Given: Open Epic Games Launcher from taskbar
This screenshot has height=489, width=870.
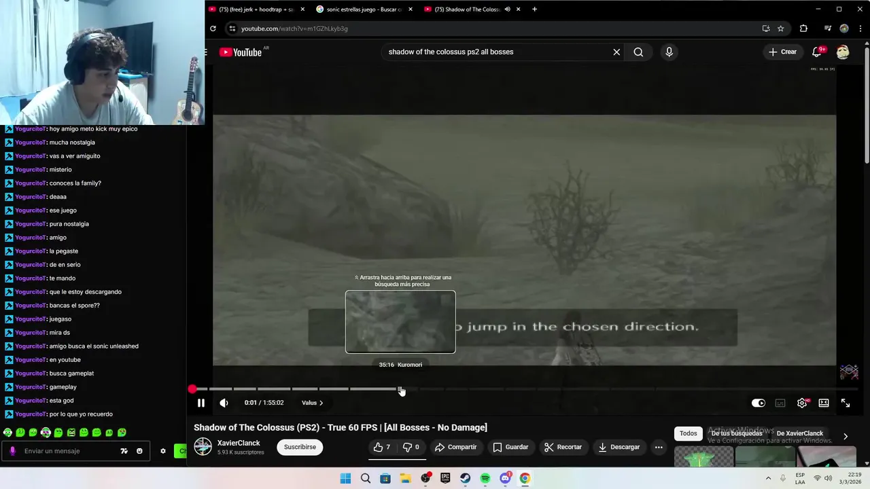Looking at the screenshot, I should (x=445, y=479).
